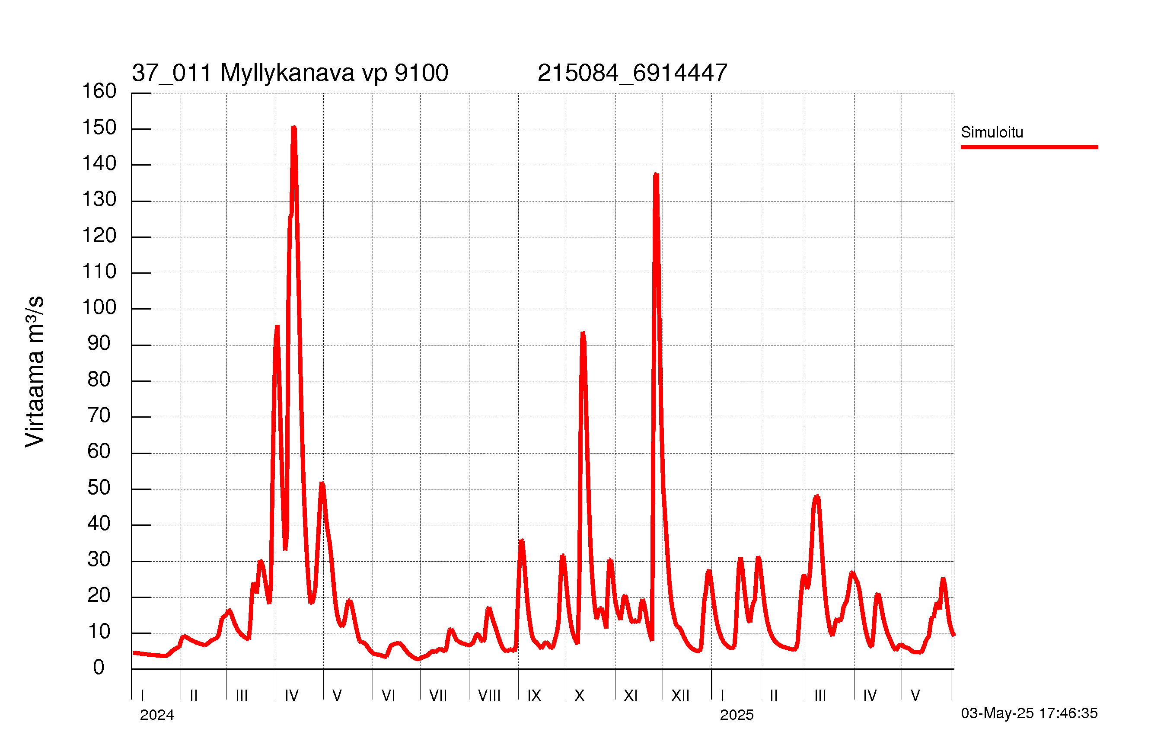Click the y-axis value '50'
This screenshot has height=735, width=1167.
point(99,488)
